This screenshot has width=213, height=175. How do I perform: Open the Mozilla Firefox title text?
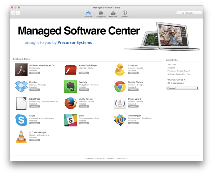(86, 99)
